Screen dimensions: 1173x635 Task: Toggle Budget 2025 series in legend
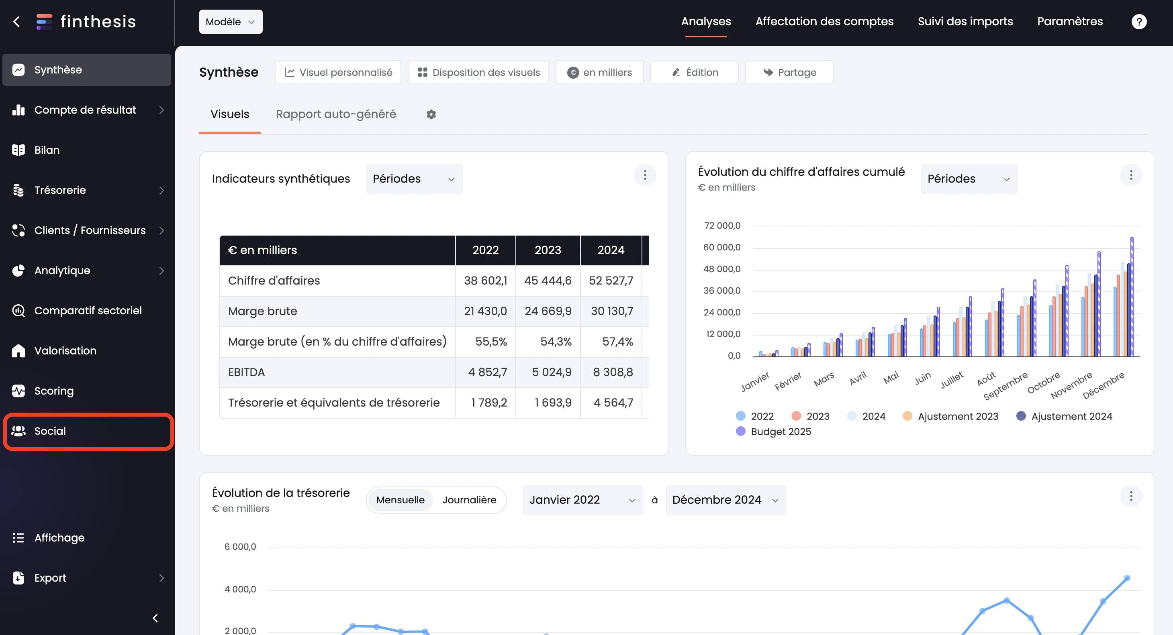(773, 431)
